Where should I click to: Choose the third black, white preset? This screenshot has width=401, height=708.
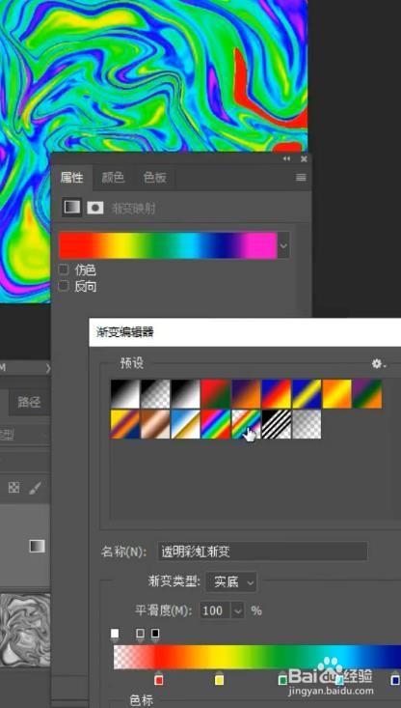pyautogui.click(x=186, y=394)
